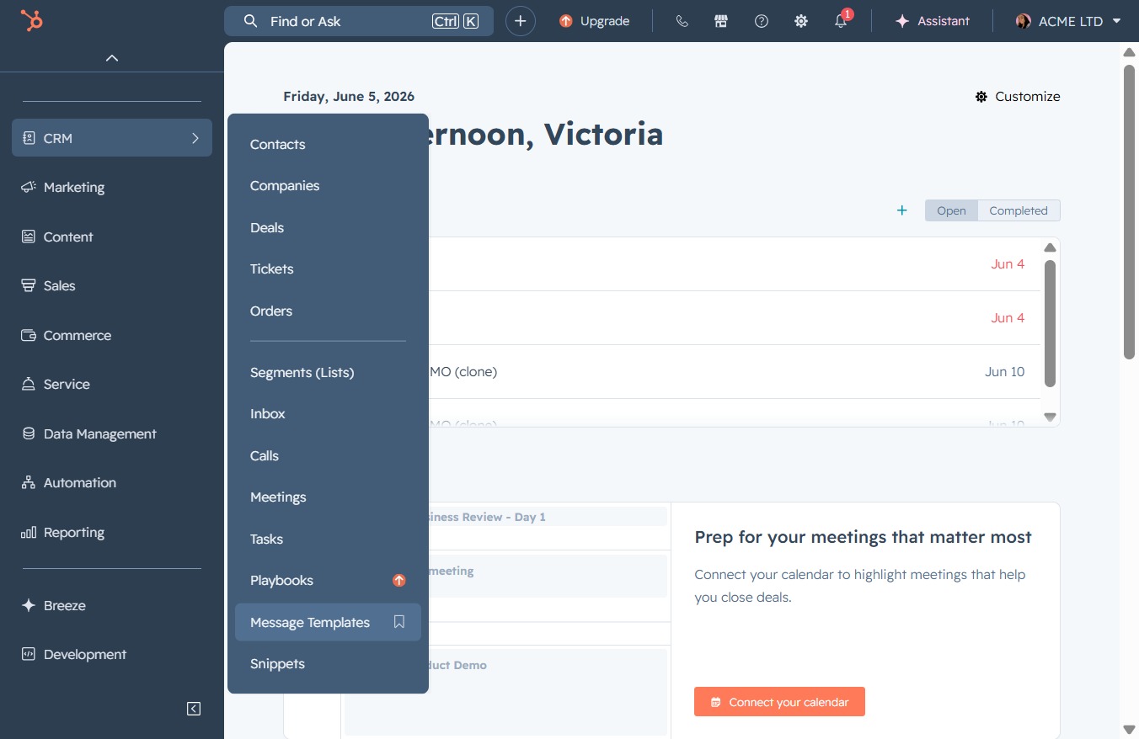This screenshot has width=1139, height=739.
Task: Click the main page scroll-up arrow
Action: (1130, 52)
